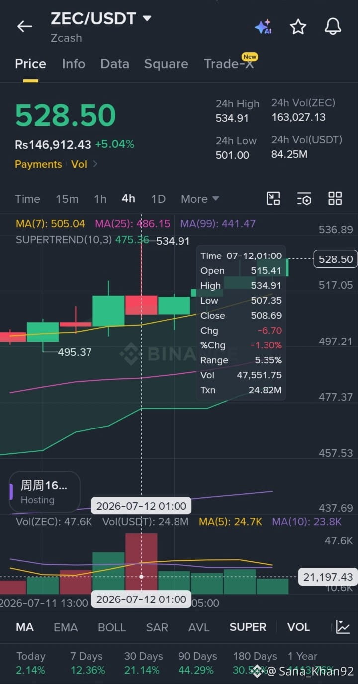Toggle the MA indicator

pyautogui.click(x=25, y=627)
